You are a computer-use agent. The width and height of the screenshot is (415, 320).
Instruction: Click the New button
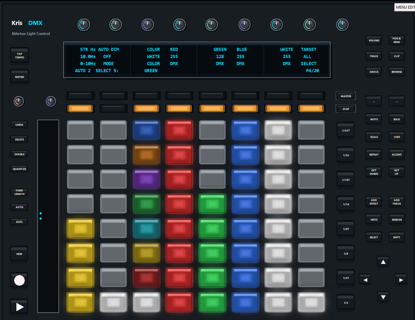[x=19, y=254]
